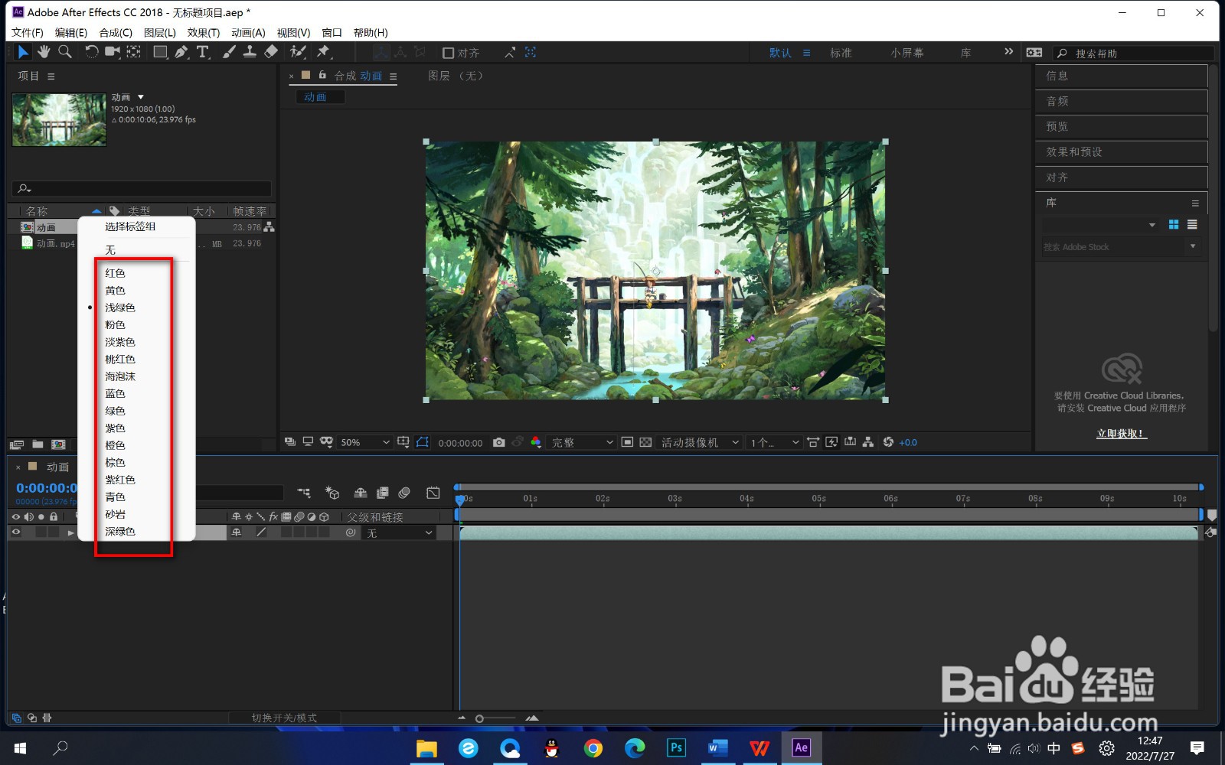Select the Pen tool
The width and height of the screenshot is (1225, 765).
(x=181, y=52)
